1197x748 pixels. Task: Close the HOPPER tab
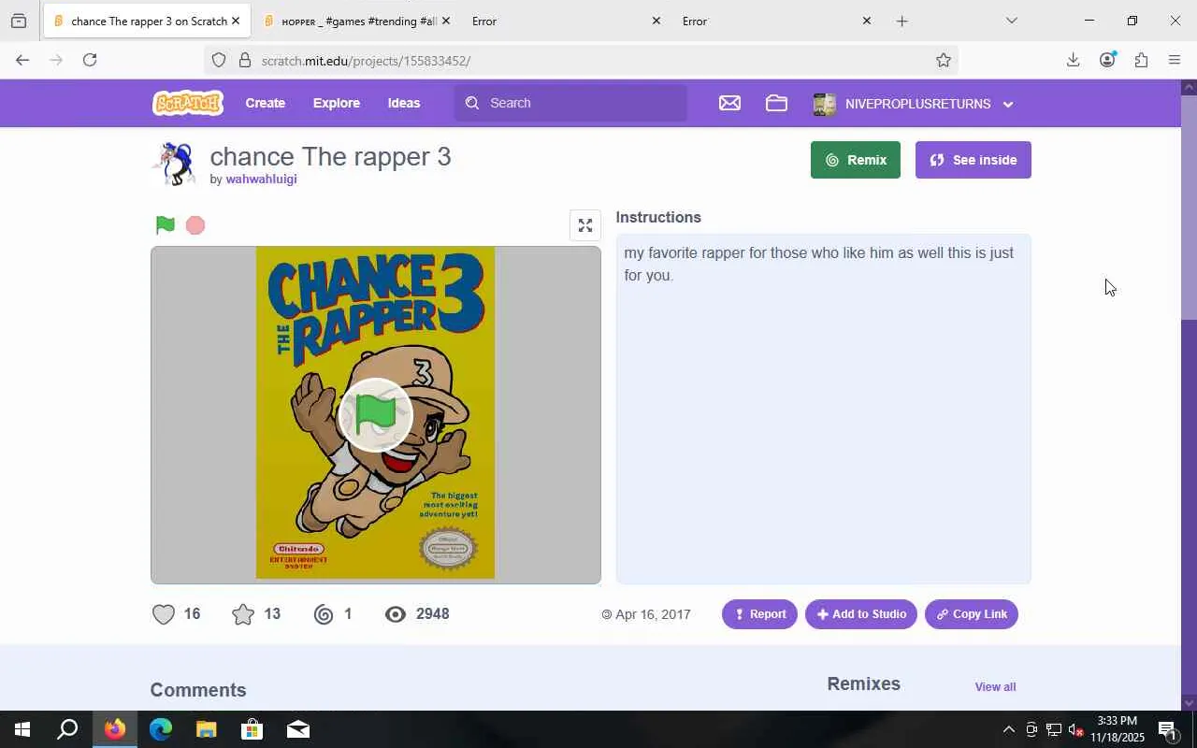click(445, 21)
